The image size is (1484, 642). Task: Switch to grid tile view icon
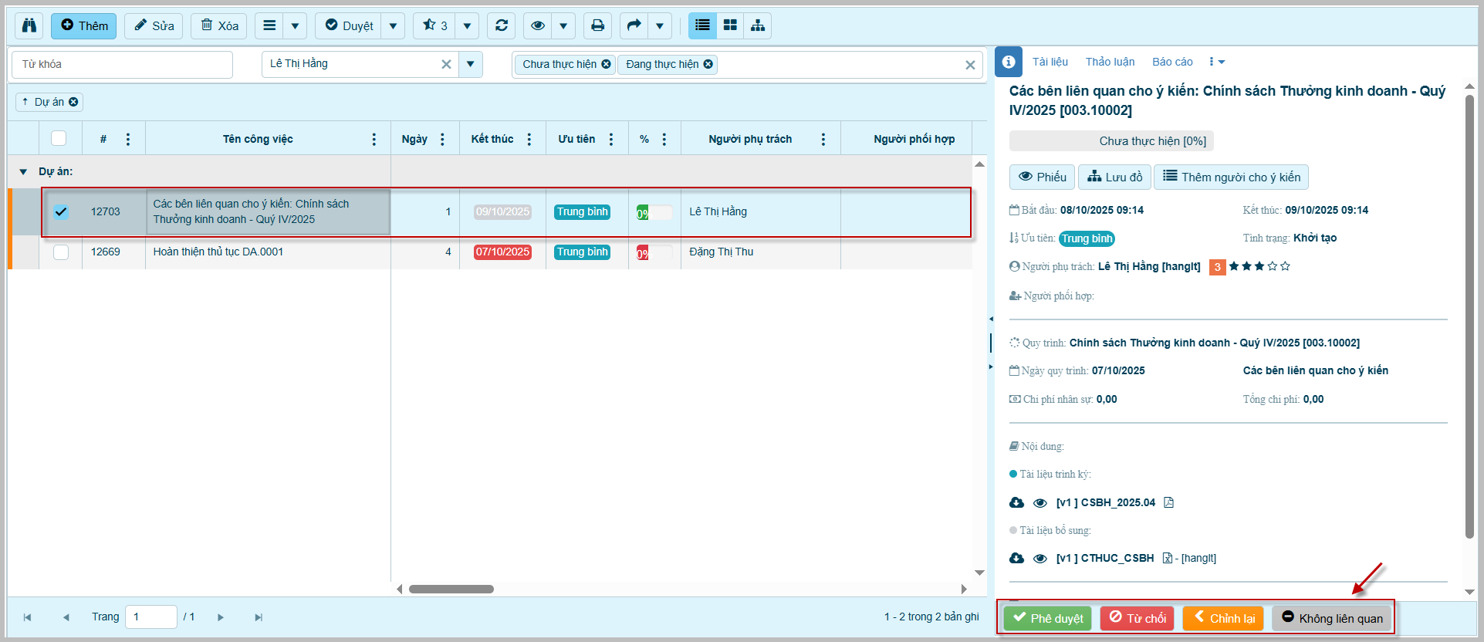(x=730, y=25)
